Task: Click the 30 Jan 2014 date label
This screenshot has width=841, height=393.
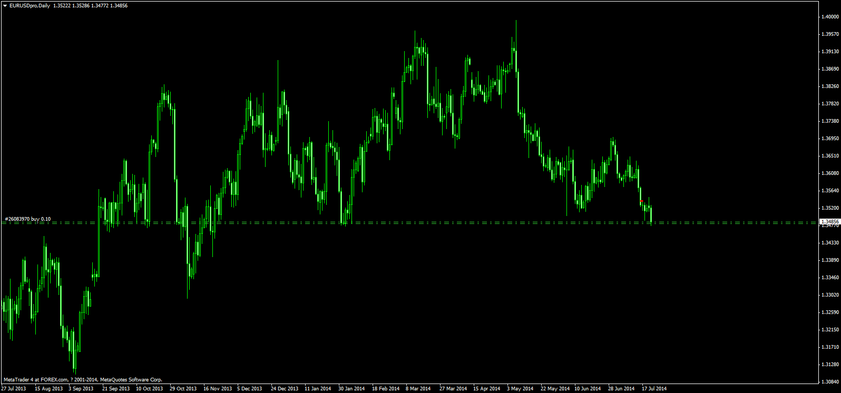Action: pyautogui.click(x=351, y=389)
